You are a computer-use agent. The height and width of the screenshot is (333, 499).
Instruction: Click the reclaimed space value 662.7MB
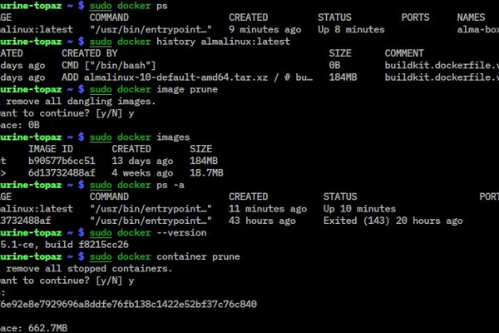(x=47, y=328)
